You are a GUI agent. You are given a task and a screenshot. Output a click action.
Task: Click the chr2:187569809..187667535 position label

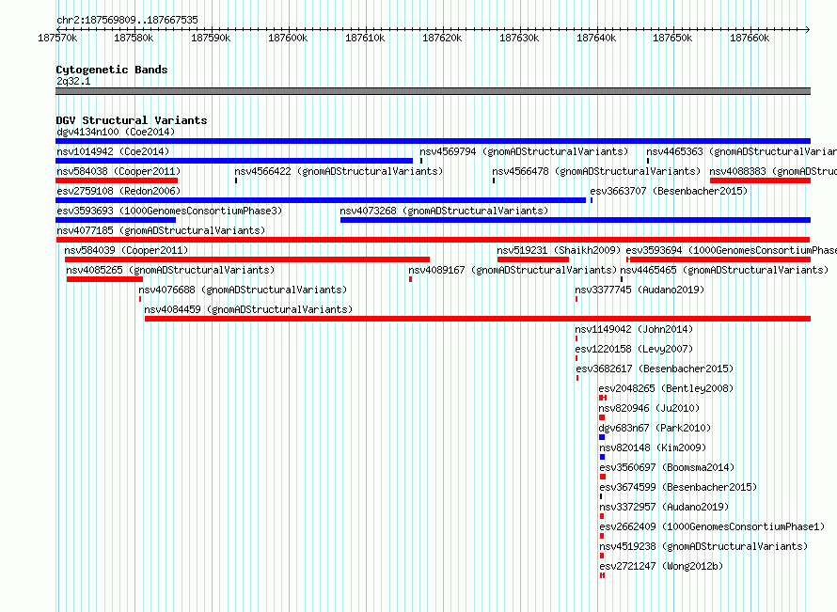127,20
